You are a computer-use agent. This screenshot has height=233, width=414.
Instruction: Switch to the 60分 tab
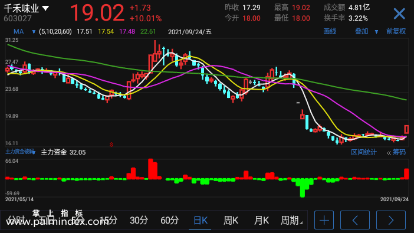click(x=169, y=221)
